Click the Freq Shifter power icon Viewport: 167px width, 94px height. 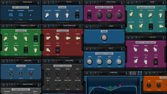[x=87, y=3]
